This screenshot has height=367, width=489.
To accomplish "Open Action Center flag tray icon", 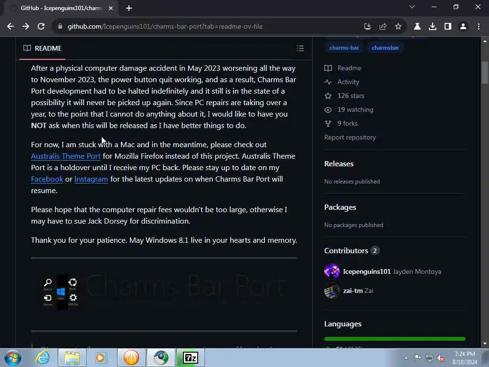I will pyautogui.click(x=417, y=358).
